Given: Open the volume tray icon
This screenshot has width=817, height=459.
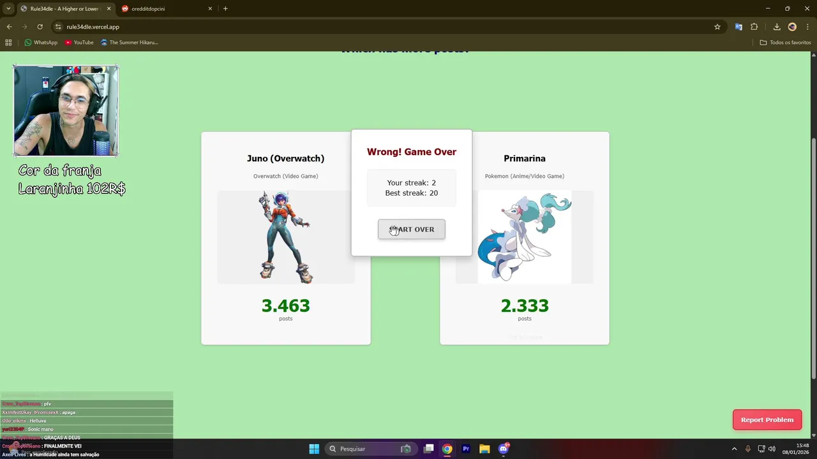Looking at the screenshot, I should [x=772, y=449].
